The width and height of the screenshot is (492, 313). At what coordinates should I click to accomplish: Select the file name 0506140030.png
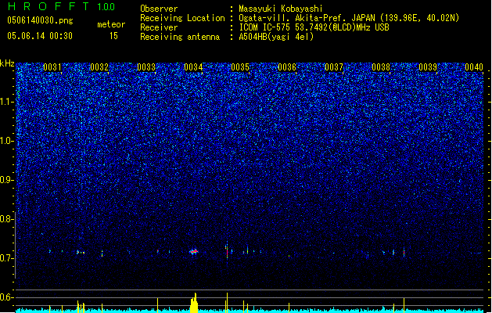click(40, 20)
